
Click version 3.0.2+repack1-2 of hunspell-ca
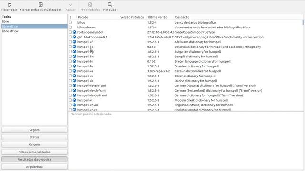click(158, 71)
